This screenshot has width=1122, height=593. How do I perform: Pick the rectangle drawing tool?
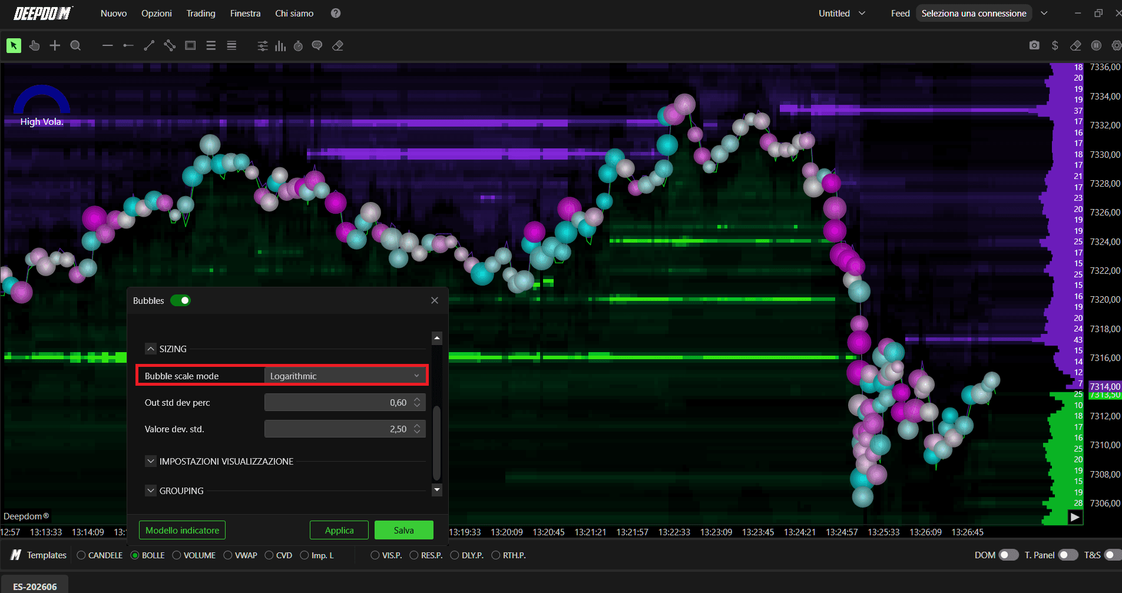click(190, 45)
